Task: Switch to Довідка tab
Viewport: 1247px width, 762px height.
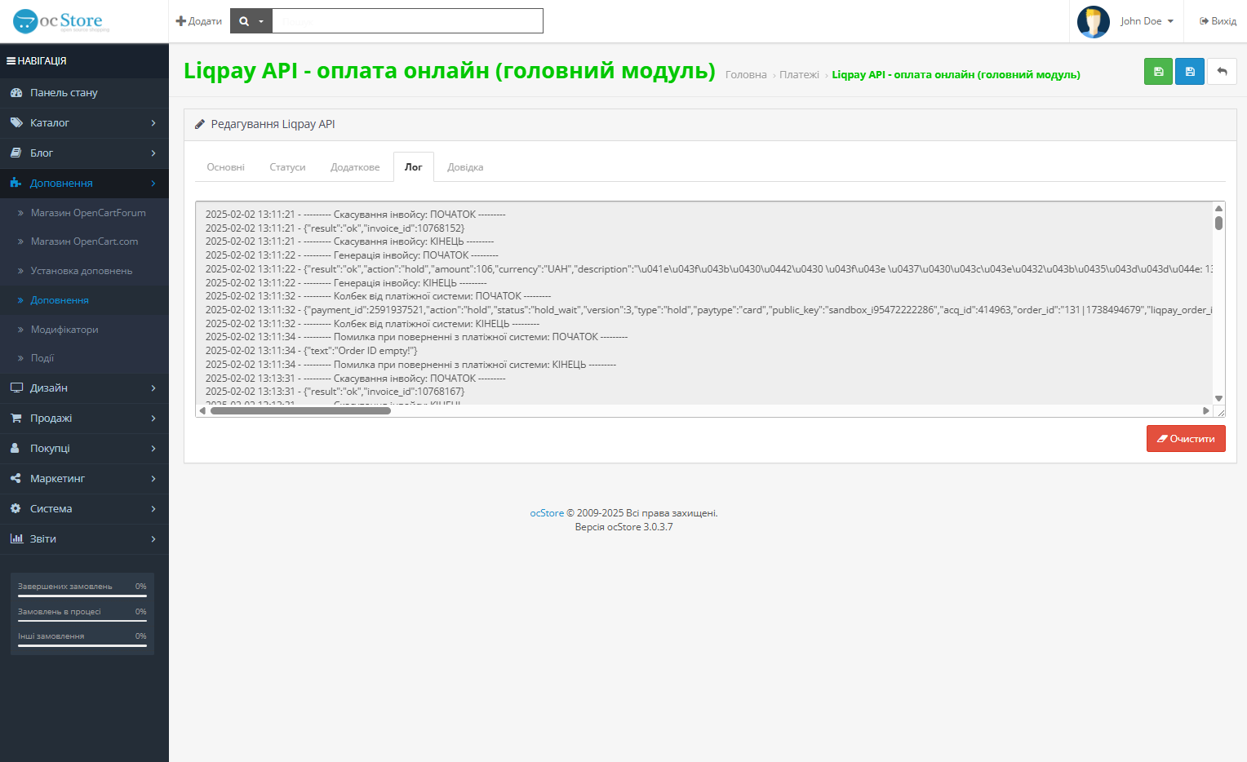Action: click(x=465, y=167)
